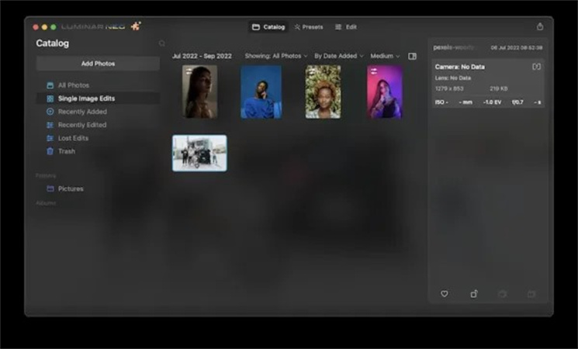Toggle the info side panel icon
578x349 pixels.
(412, 56)
